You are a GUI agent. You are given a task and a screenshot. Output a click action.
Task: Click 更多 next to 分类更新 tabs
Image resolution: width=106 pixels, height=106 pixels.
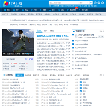(x=102, y=75)
